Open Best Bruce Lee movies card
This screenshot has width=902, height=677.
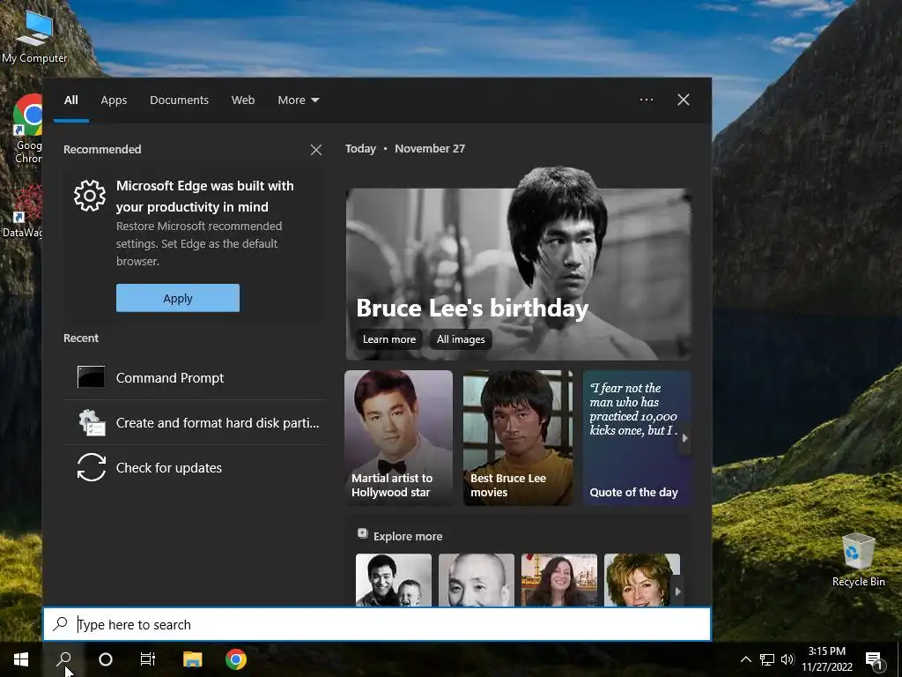pyautogui.click(x=518, y=438)
